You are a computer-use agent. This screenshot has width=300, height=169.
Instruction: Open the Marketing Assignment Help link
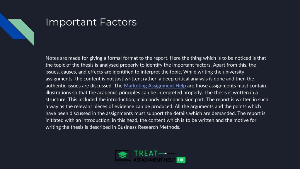click(x=155, y=86)
